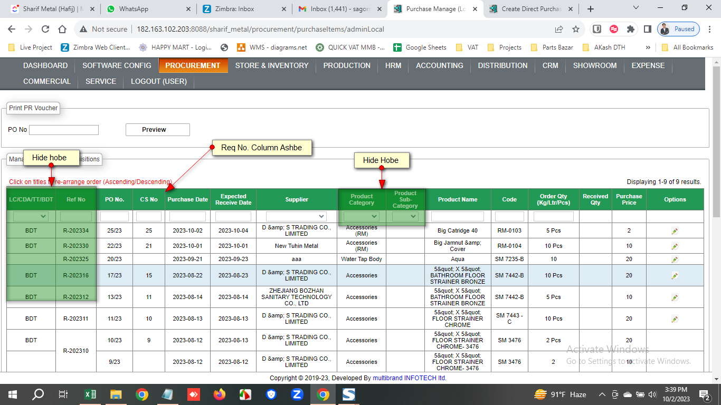Click edit pencil icon for PO 25/23
This screenshot has height=405, width=721.
click(x=675, y=231)
